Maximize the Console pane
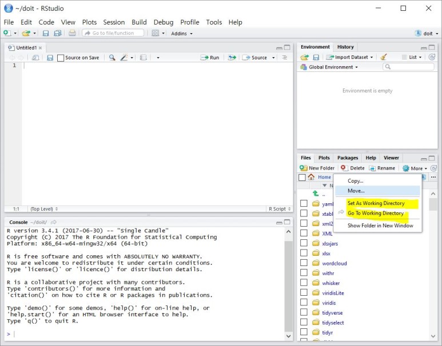Viewport: 442px width, 346px height. pyautogui.click(x=287, y=222)
